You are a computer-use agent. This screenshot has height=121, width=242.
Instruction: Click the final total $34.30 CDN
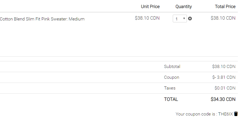[223, 99]
